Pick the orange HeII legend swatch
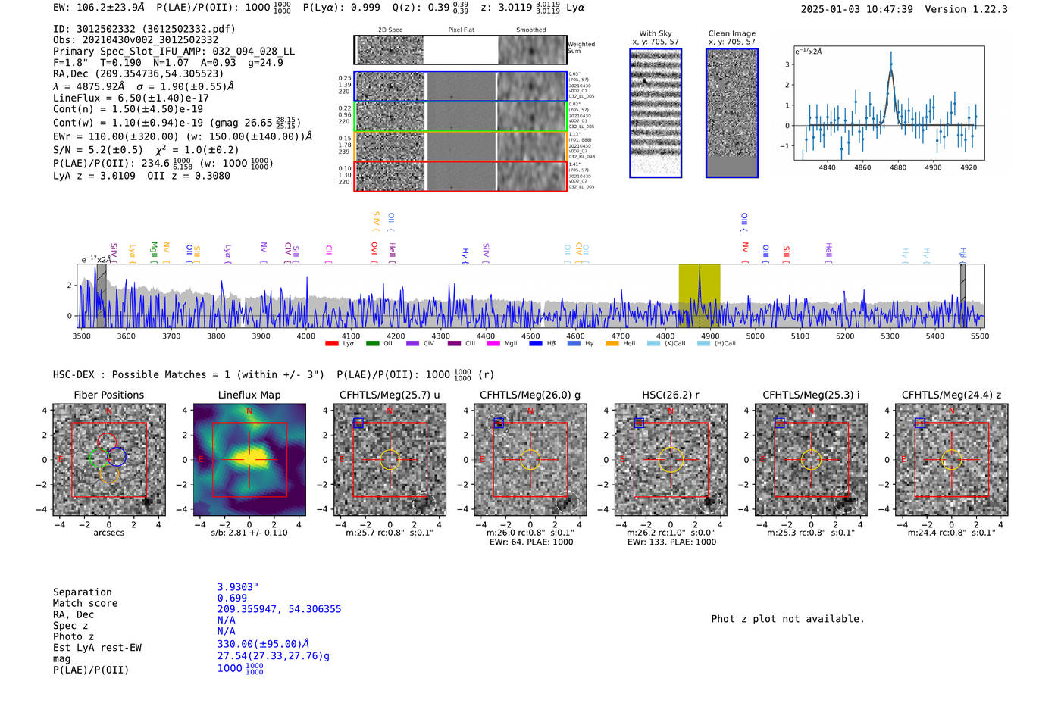 click(612, 344)
